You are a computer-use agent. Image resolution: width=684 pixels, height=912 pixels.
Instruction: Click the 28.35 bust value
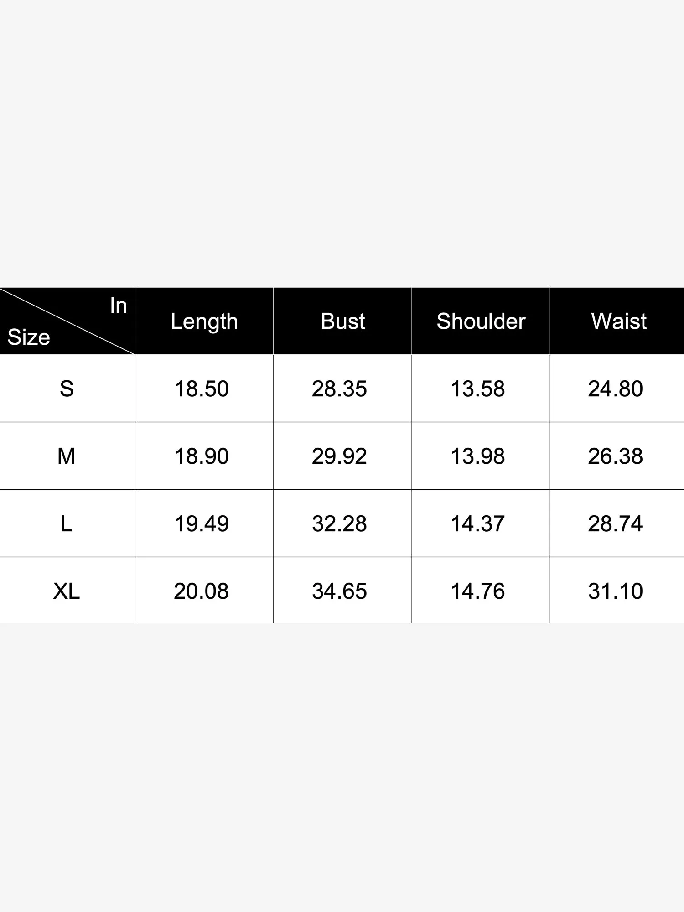click(x=339, y=389)
